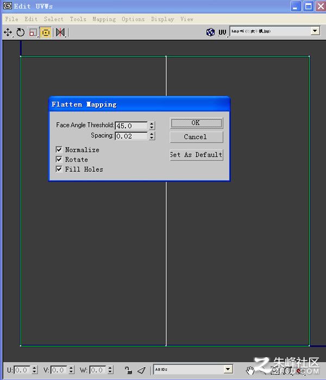Viewport: 326px width, 380px height.
Task: Open the File menu
Action: point(11,19)
